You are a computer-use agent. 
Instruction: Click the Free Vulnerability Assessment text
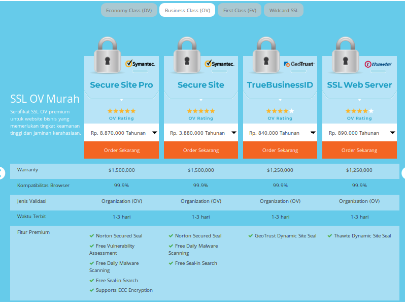click(x=112, y=250)
